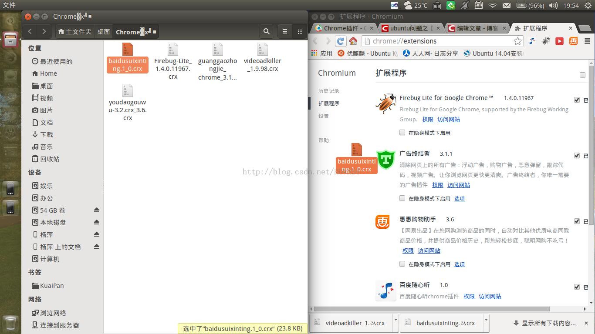This screenshot has width=595, height=334.
Task: Open 历史记录 in the Chromium sidebar
Action: tap(328, 91)
